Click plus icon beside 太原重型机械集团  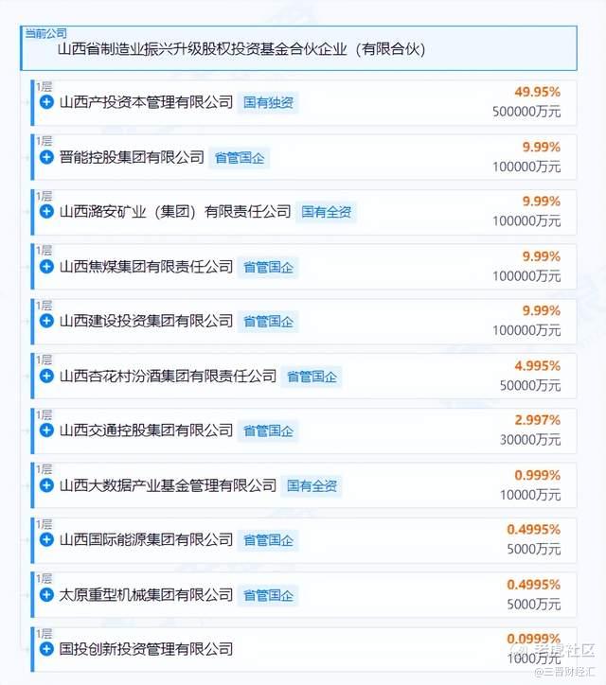tap(46, 594)
